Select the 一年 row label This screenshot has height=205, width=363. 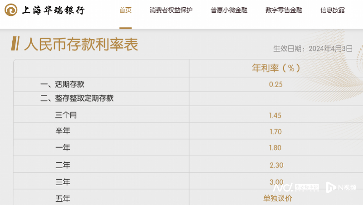(x=63, y=147)
